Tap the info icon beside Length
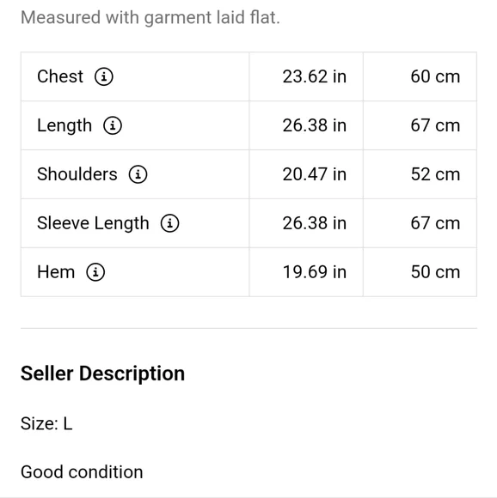497x498 pixels. pos(113,125)
